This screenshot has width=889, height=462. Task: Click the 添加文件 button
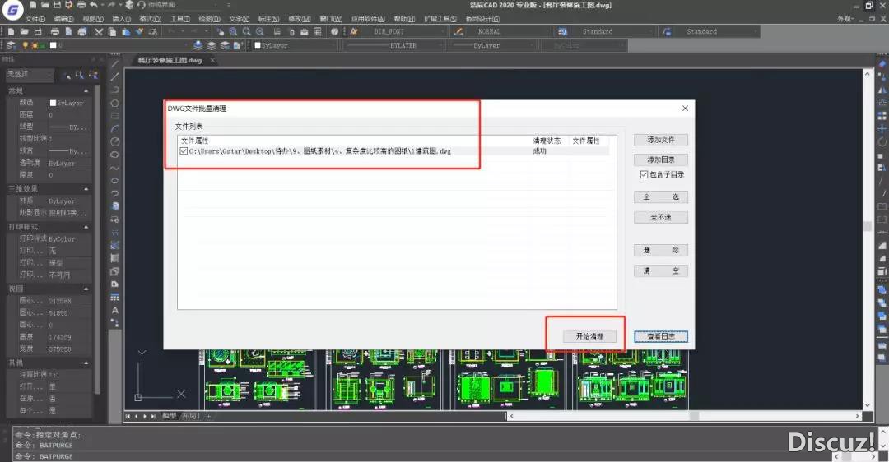point(660,141)
